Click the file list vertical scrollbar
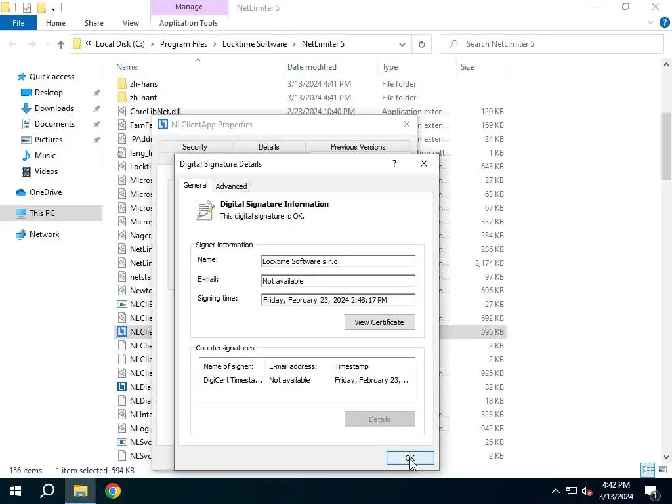Image resolution: width=672 pixels, height=504 pixels. 666,146
